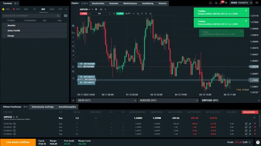Show more market categories arrow
Screen dimensions: 261x146
[x=66, y=9]
